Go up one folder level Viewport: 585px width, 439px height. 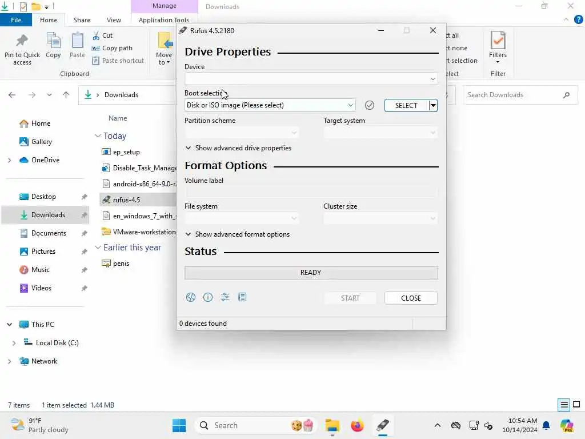(66, 95)
